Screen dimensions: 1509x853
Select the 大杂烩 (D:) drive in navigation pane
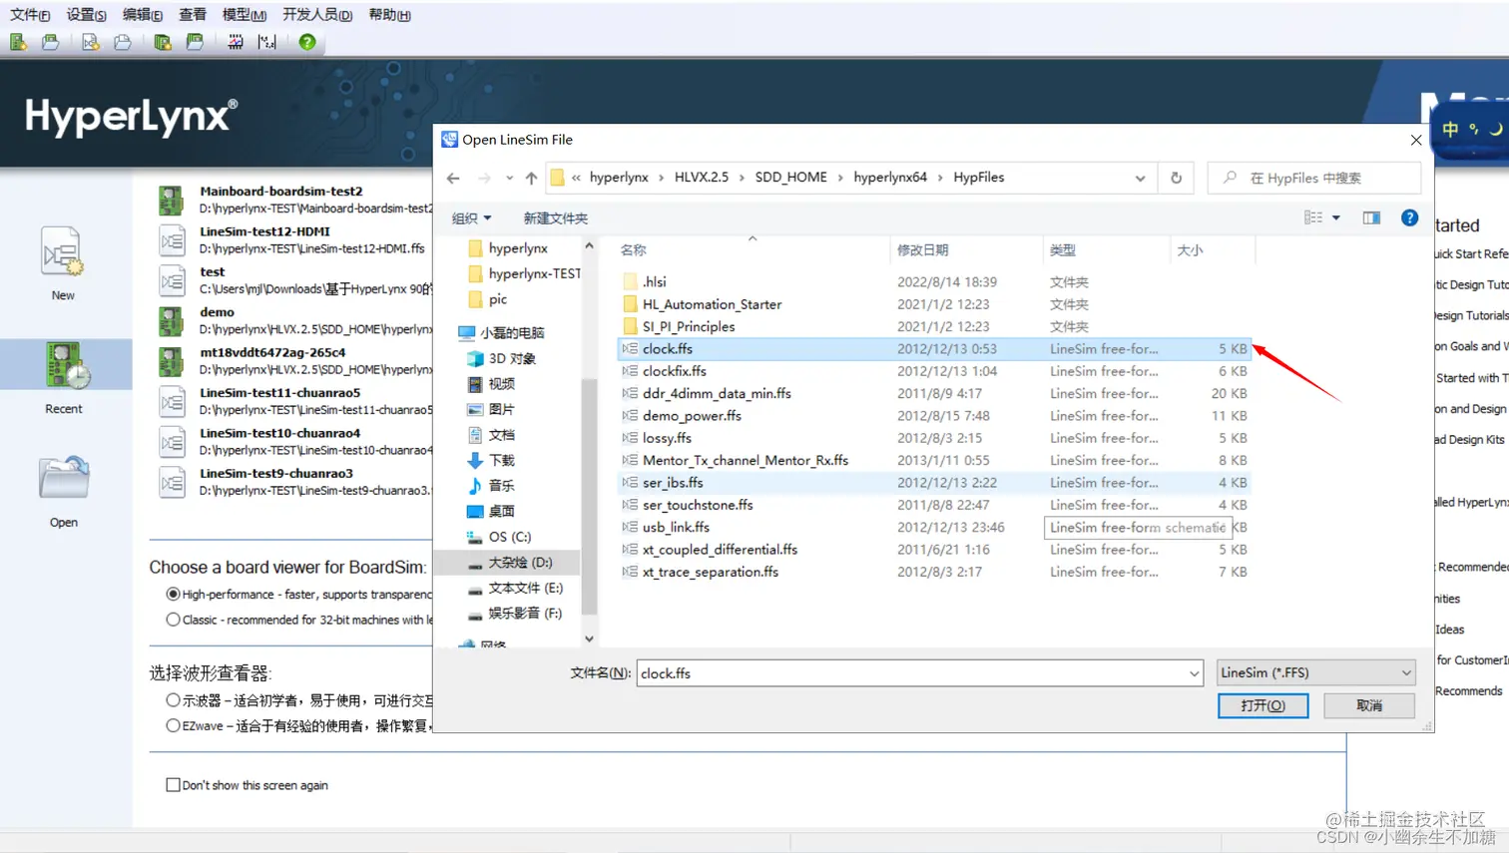(x=519, y=563)
